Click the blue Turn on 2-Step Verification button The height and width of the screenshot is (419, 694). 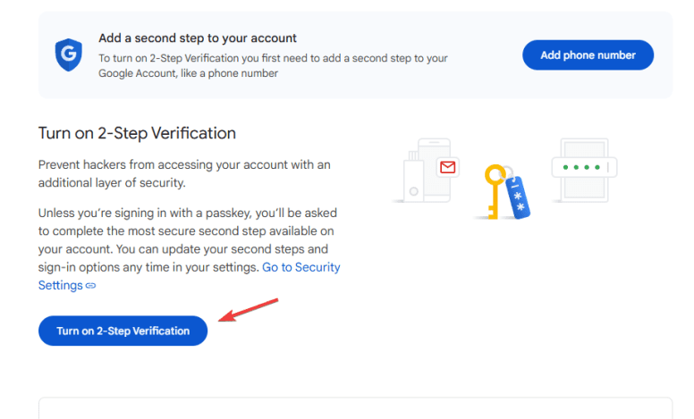coord(123,331)
